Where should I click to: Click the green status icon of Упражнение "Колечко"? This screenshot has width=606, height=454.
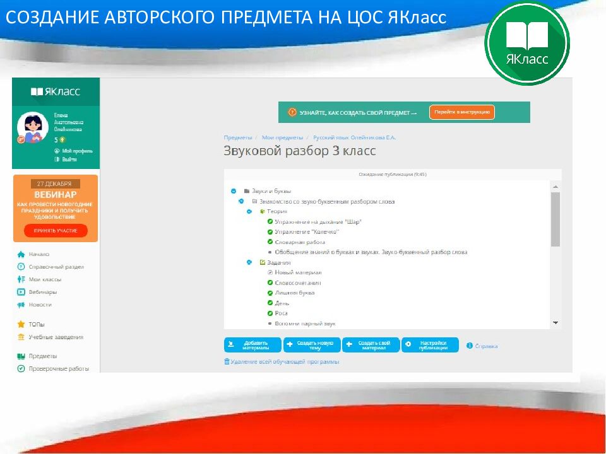270,232
